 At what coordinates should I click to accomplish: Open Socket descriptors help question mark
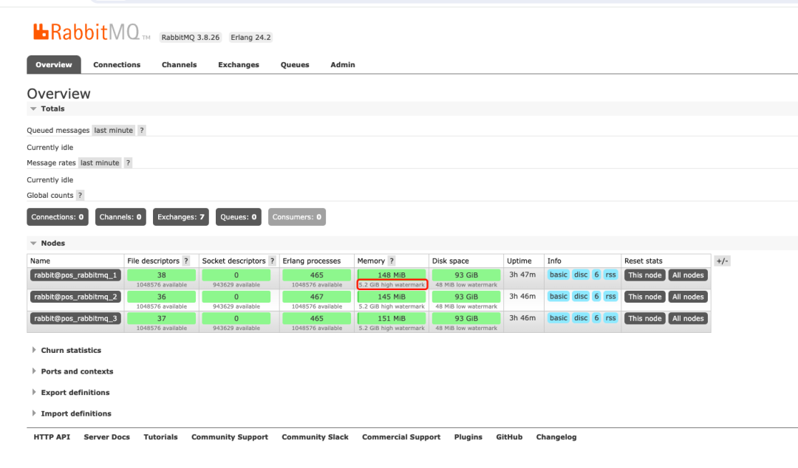pyautogui.click(x=272, y=261)
